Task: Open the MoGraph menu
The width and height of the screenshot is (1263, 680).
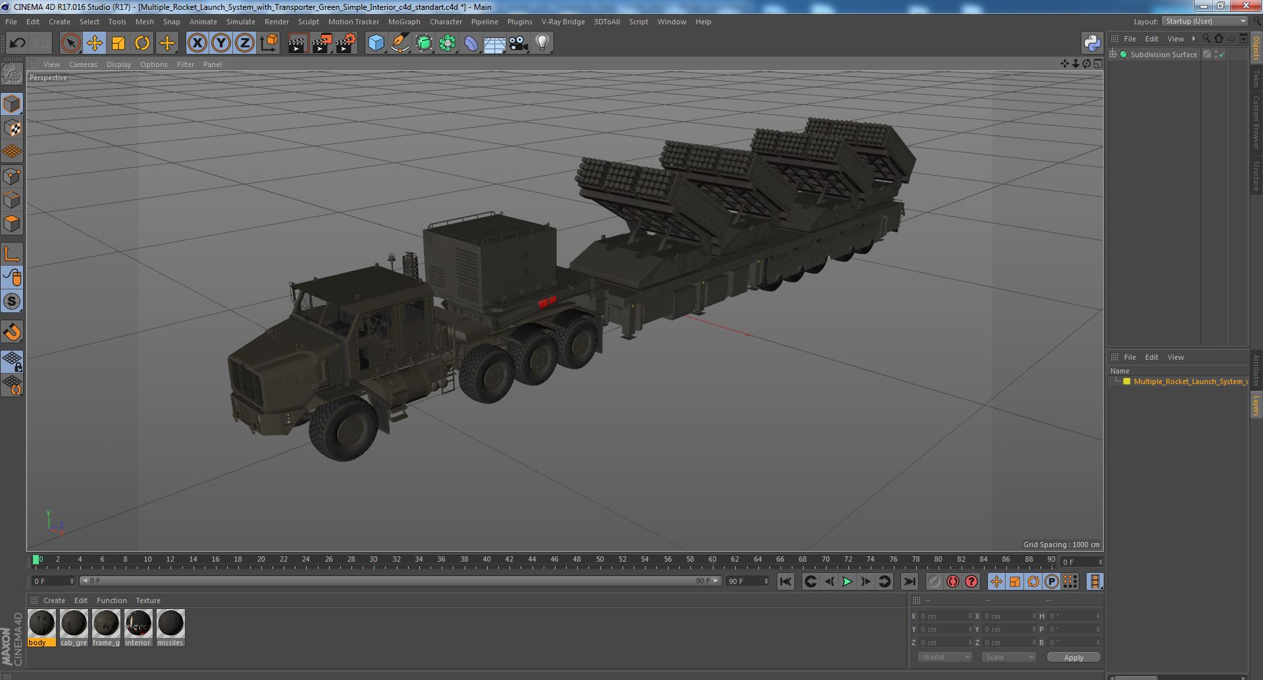Action: [x=404, y=22]
